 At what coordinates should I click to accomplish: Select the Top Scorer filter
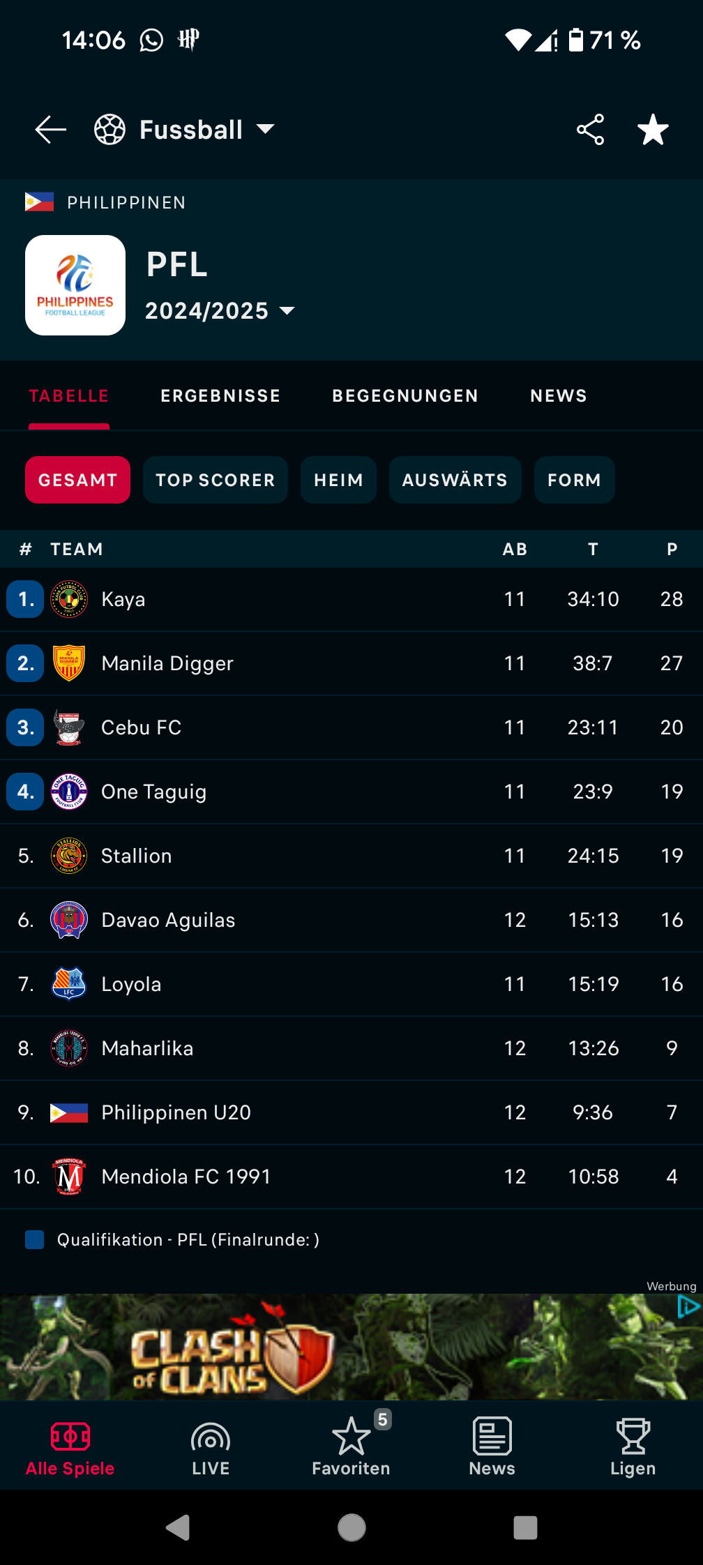tap(216, 480)
